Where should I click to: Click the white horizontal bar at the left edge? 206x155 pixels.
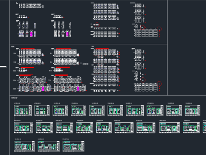[3, 67]
